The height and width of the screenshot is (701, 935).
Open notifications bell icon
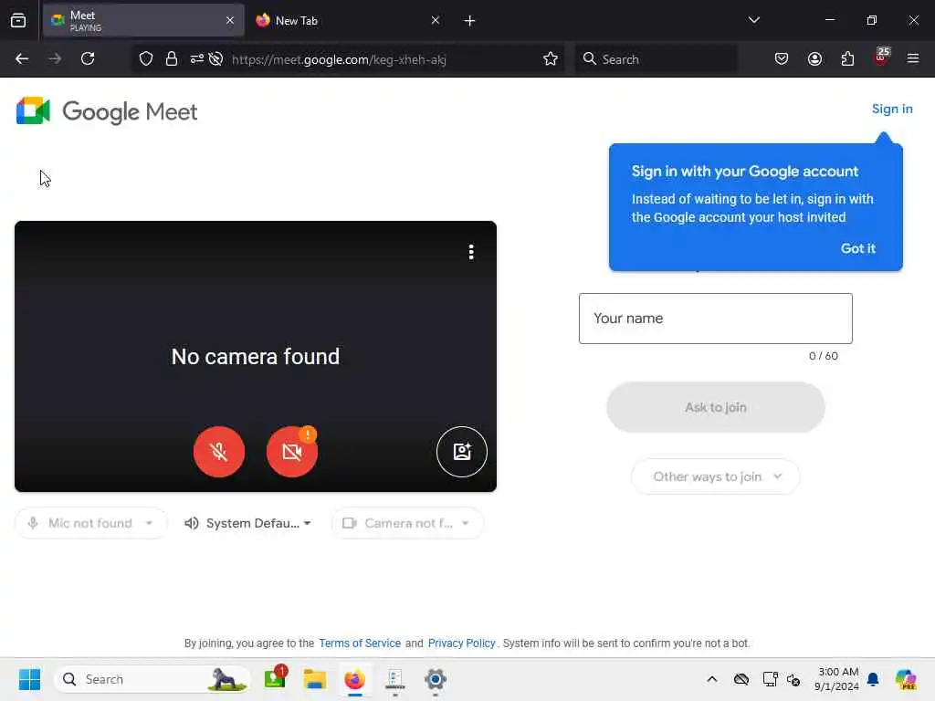[x=873, y=679]
